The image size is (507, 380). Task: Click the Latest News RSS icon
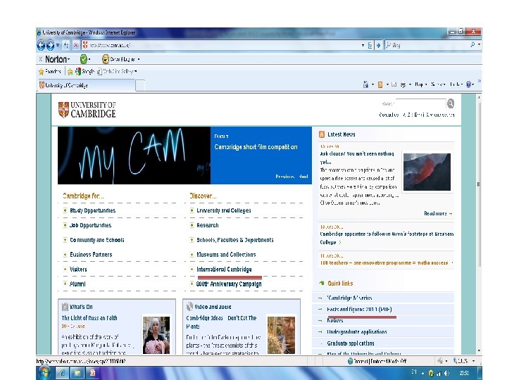point(321,134)
